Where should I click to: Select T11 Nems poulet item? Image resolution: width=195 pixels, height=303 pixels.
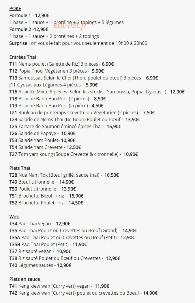(61, 64)
